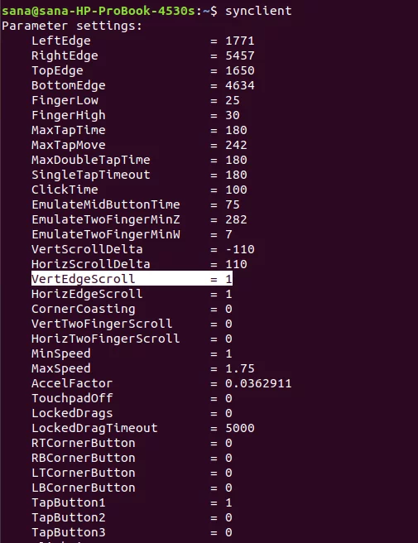Click the synclient command text
Image resolution: width=418 pixels, height=543 pixels.
click(x=258, y=11)
